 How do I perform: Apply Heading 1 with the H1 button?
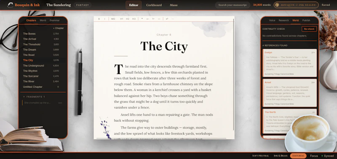(122, 19)
